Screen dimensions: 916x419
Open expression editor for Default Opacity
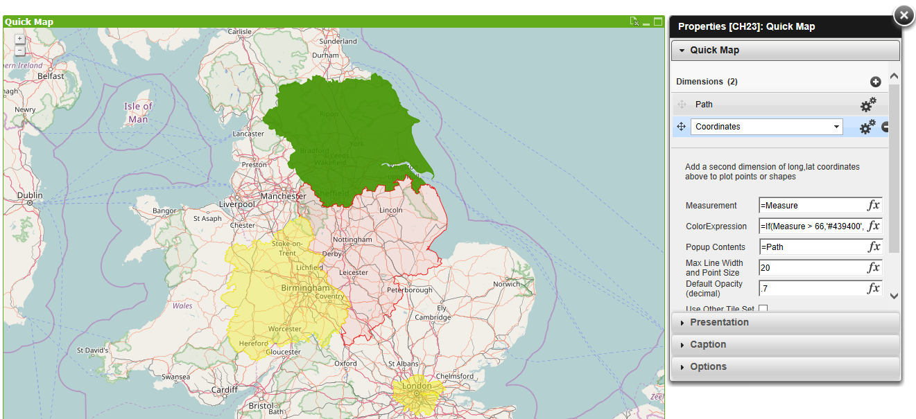point(874,288)
